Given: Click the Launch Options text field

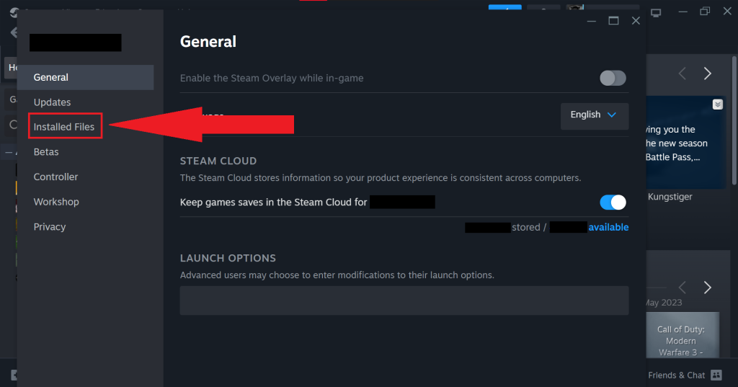Looking at the screenshot, I should [x=404, y=301].
